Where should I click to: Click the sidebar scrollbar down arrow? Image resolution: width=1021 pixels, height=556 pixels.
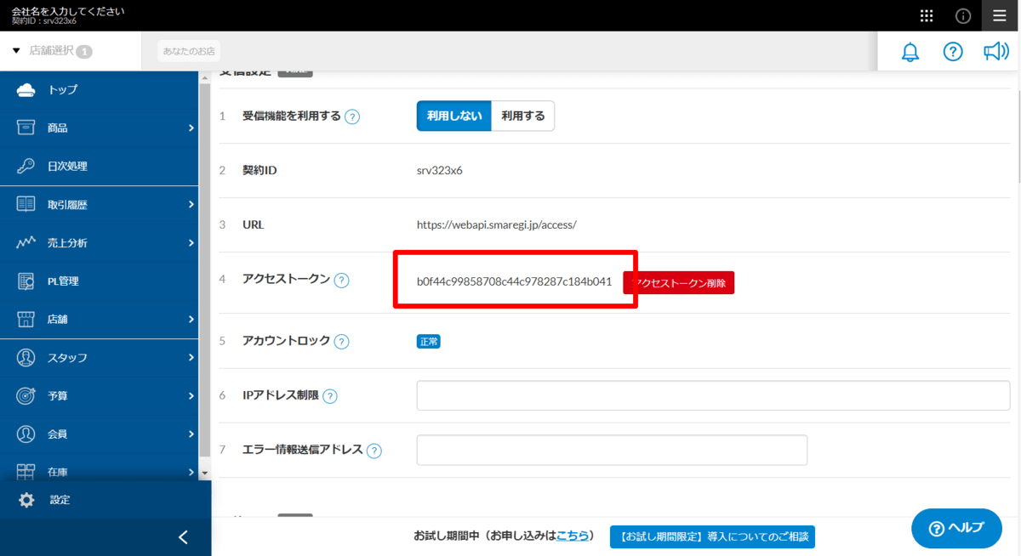pyautogui.click(x=204, y=472)
